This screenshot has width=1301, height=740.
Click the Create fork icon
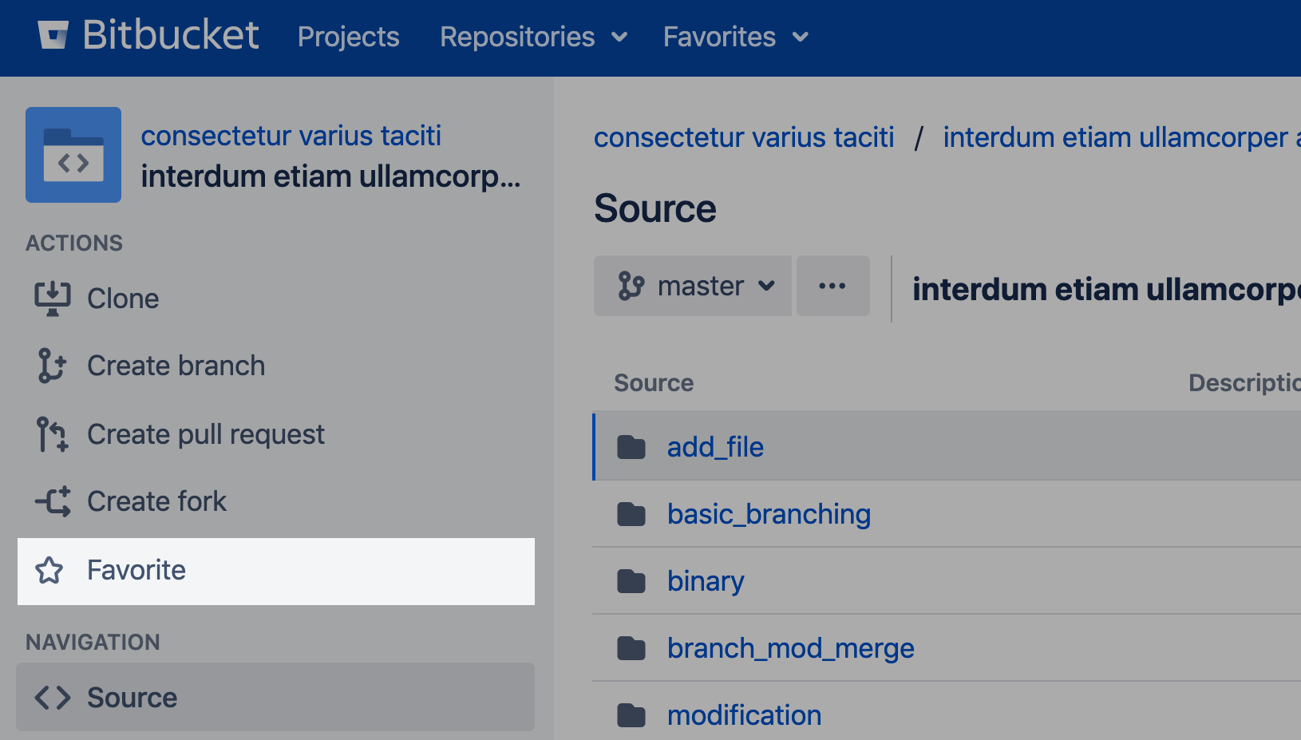pyautogui.click(x=53, y=501)
